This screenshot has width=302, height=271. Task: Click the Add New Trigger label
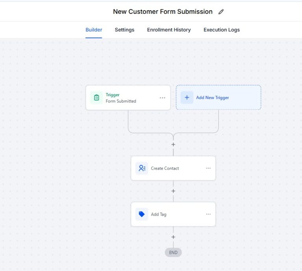coord(212,98)
